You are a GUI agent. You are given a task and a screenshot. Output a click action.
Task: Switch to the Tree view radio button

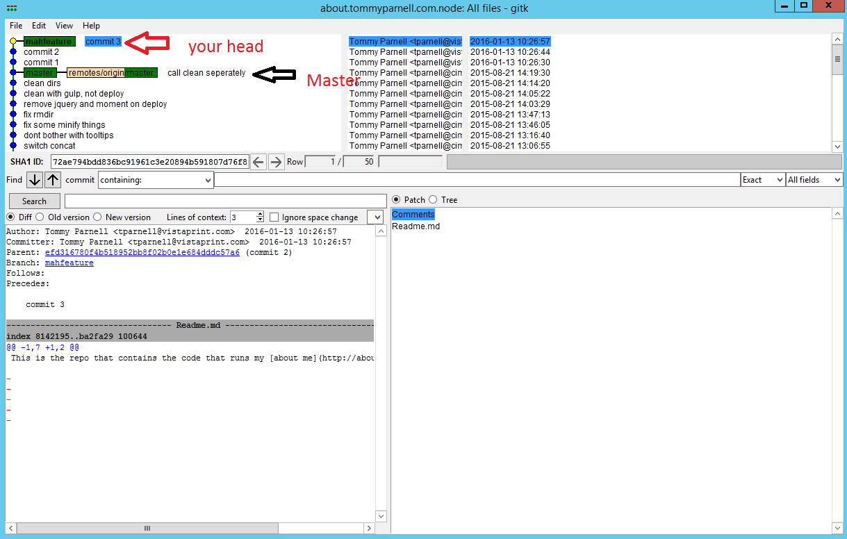[x=433, y=200]
